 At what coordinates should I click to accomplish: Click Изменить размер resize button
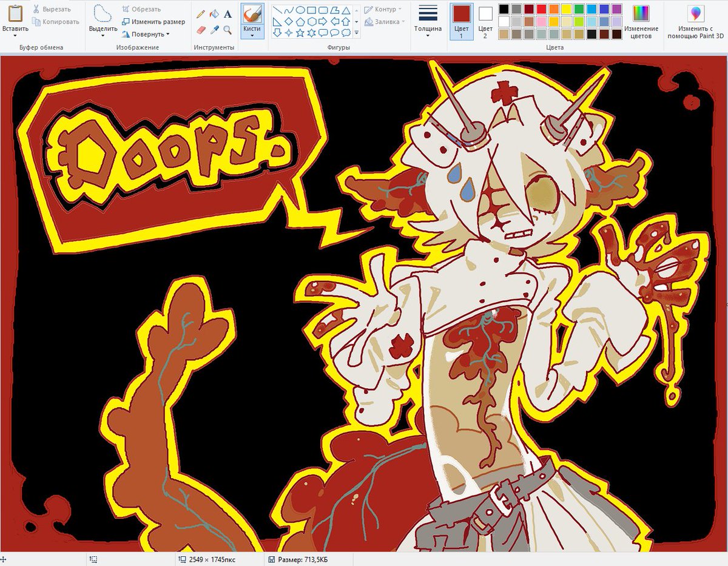(153, 22)
